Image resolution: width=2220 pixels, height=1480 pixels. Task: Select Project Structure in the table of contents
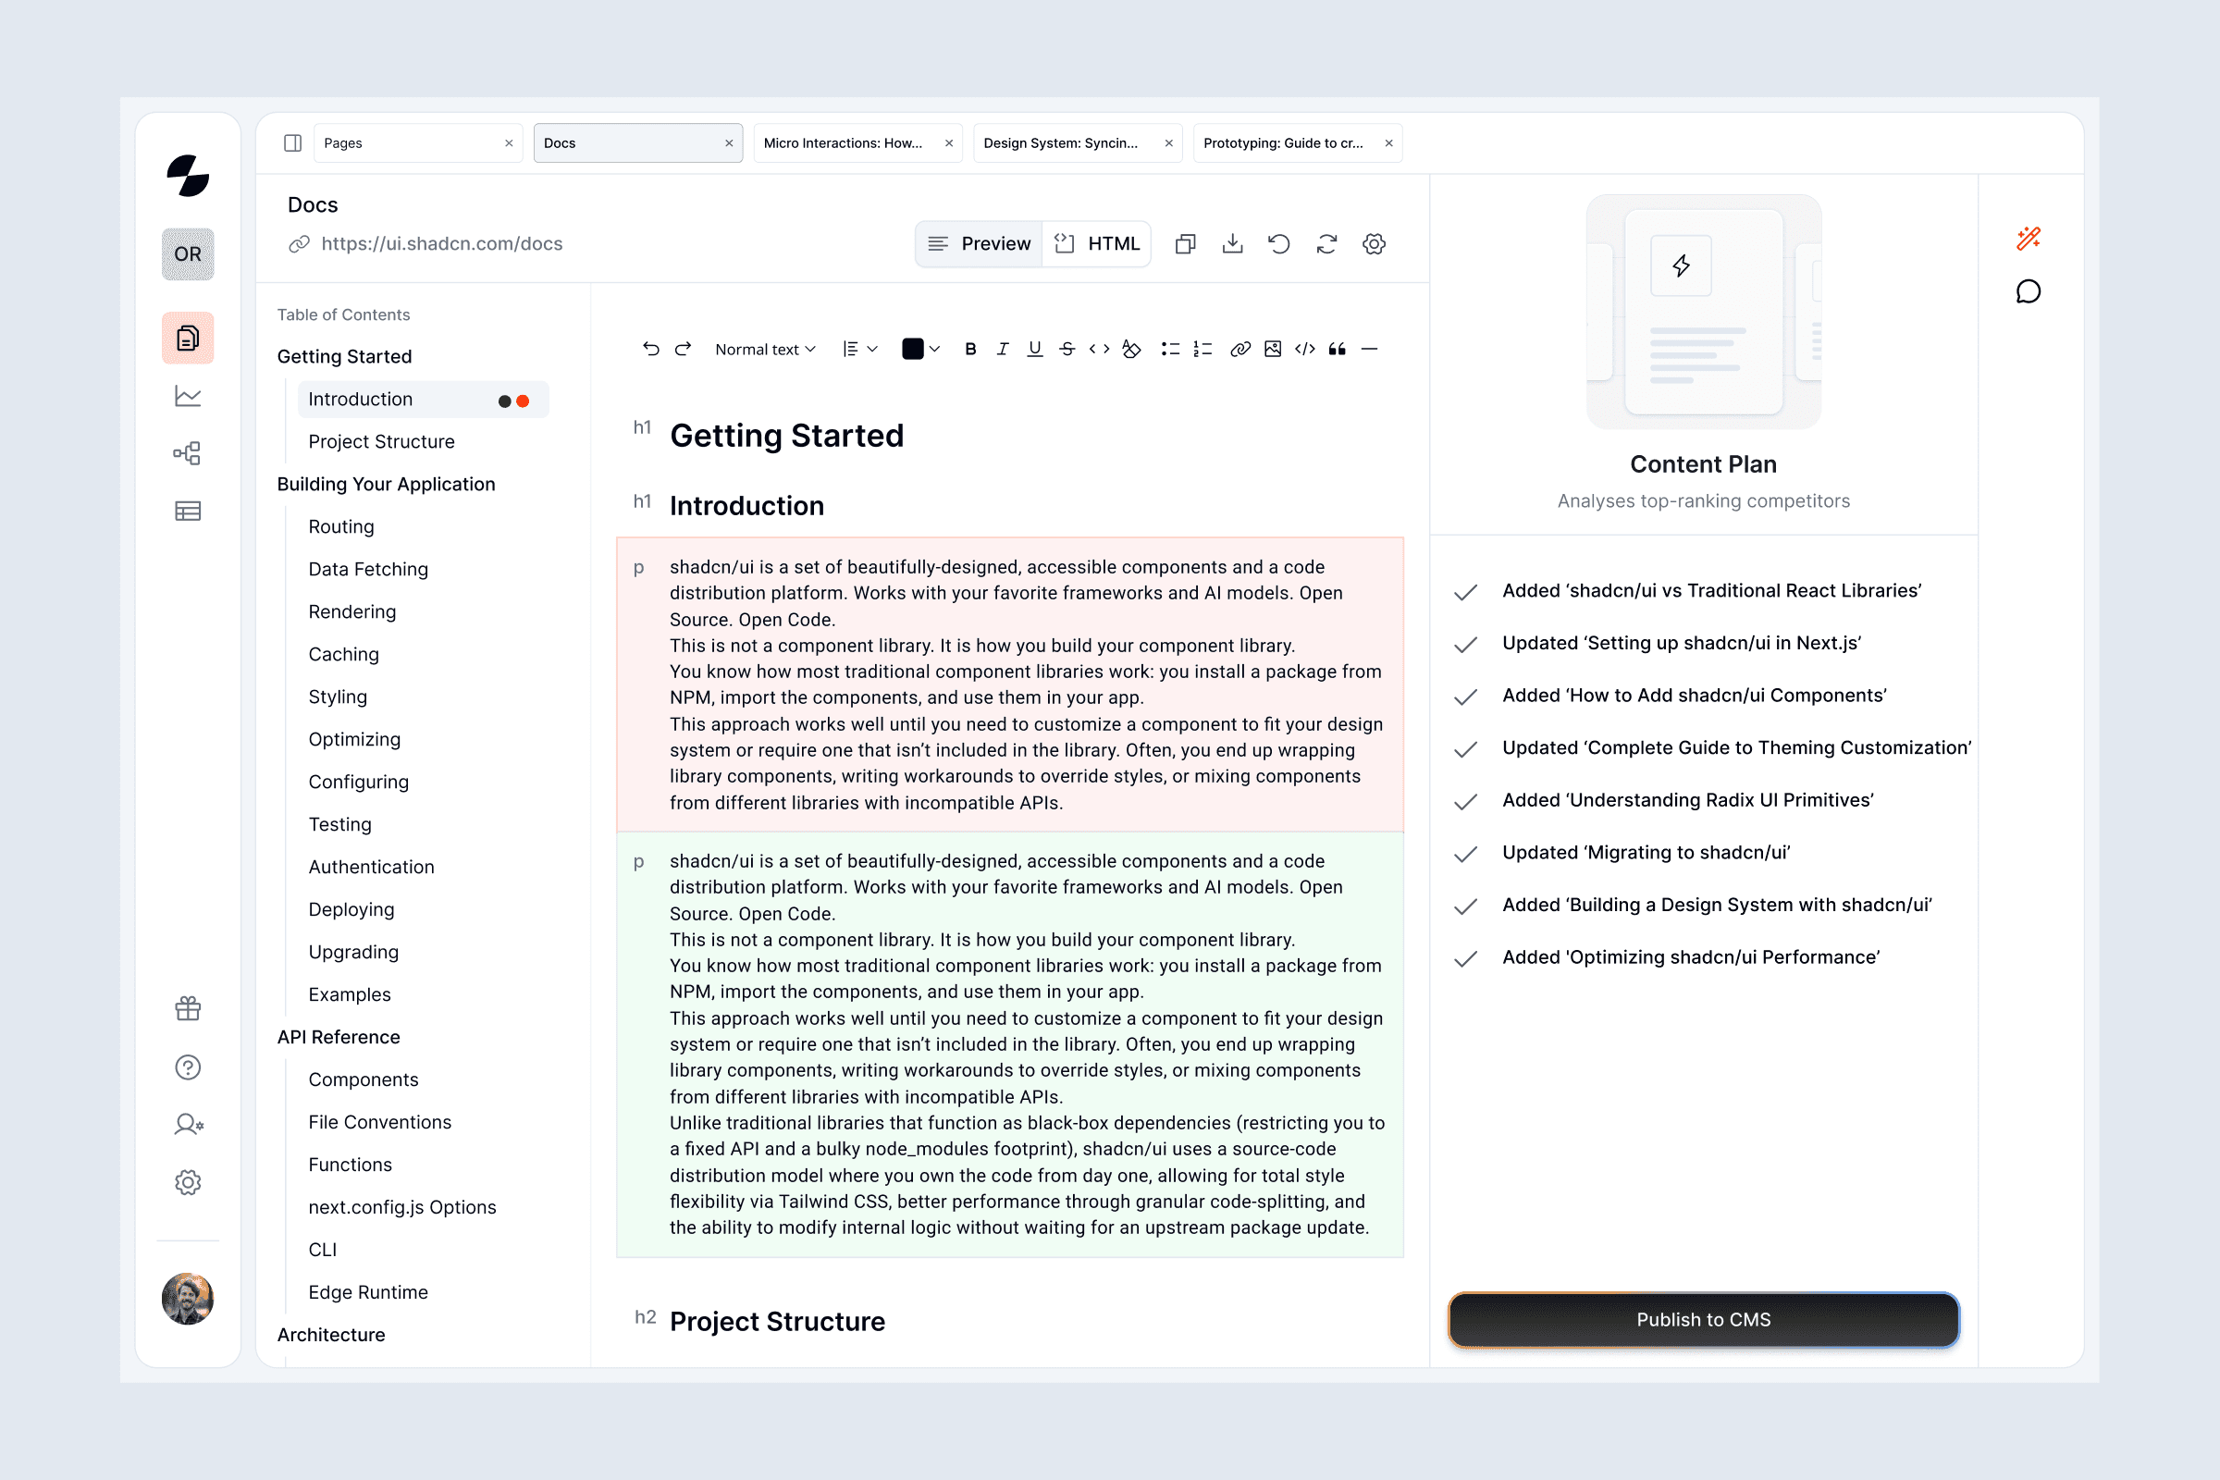(381, 442)
